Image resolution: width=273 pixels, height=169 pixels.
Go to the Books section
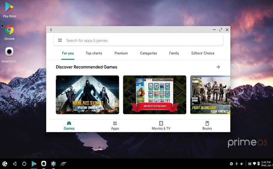[x=207, y=126]
